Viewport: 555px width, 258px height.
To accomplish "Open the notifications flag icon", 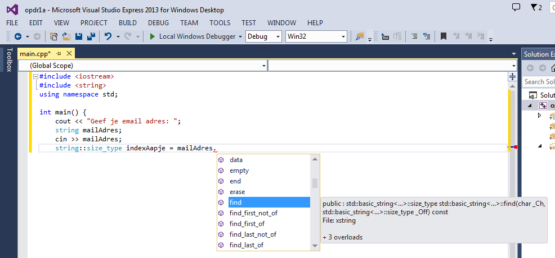I will pyautogui.click(x=536, y=8).
